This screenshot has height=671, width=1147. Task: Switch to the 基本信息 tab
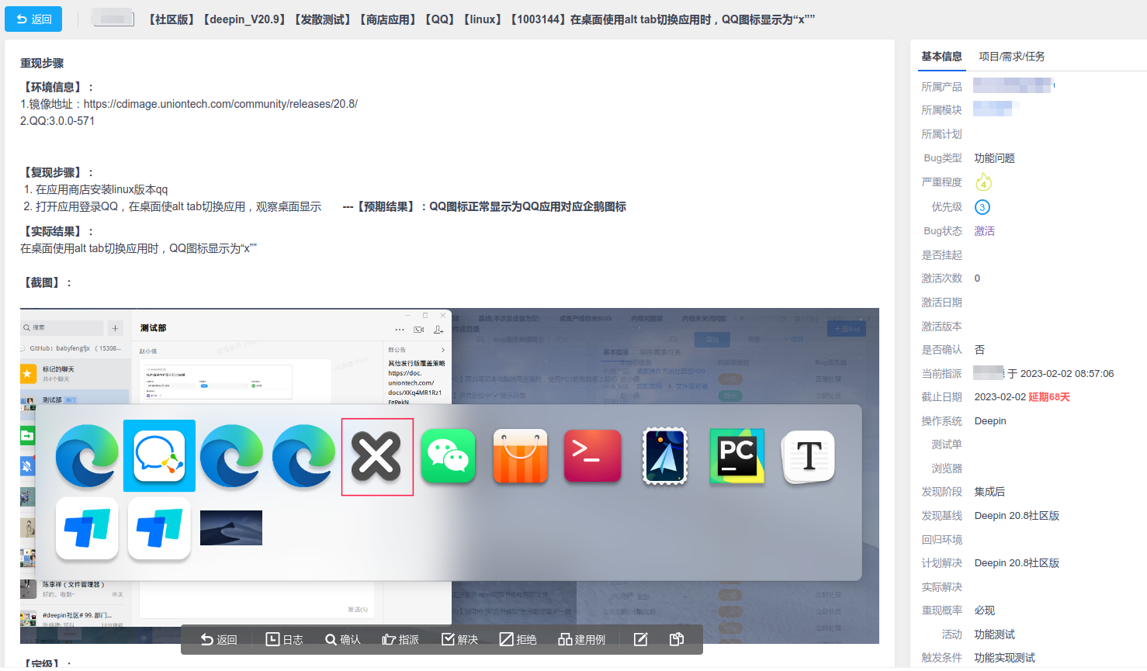941,57
